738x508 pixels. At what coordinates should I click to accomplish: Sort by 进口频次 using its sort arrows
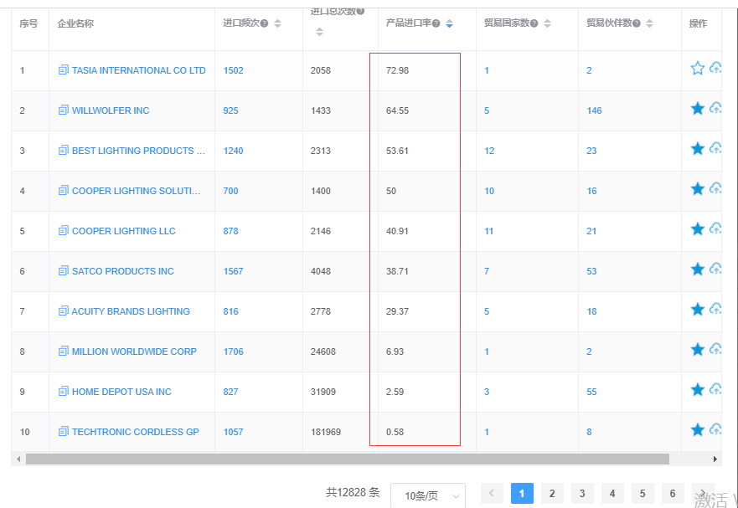pyautogui.click(x=277, y=23)
